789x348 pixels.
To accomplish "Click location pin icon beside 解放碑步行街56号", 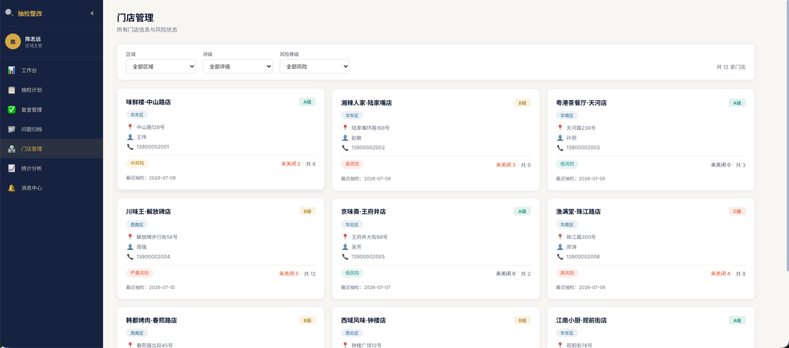I will point(130,237).
